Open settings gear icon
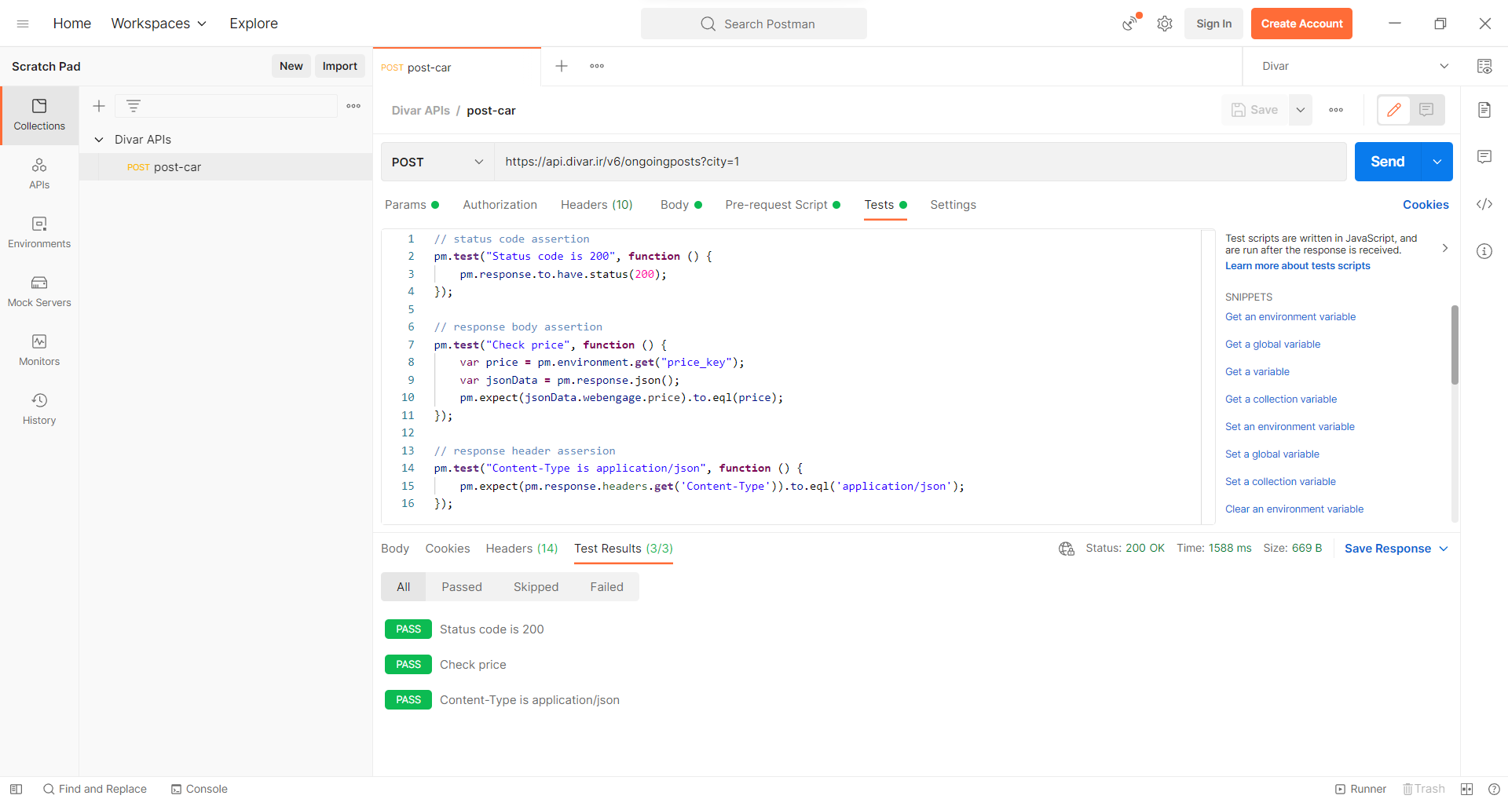The height and width of the screenshot is (799, 1508). [x=1165, y=24]
